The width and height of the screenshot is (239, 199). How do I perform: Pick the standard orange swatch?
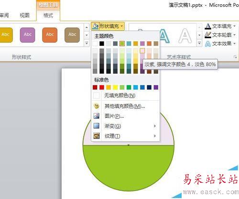coord(109,87)
